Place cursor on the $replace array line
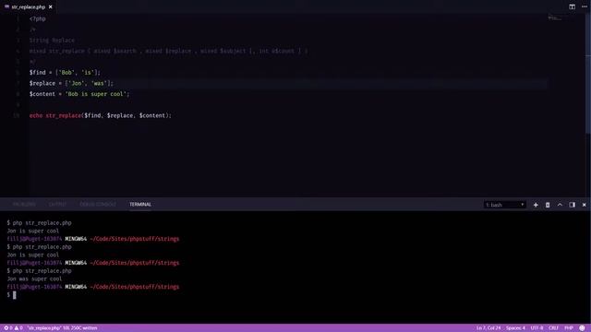The width and height of the screenshot is (591, 332). 71,83
